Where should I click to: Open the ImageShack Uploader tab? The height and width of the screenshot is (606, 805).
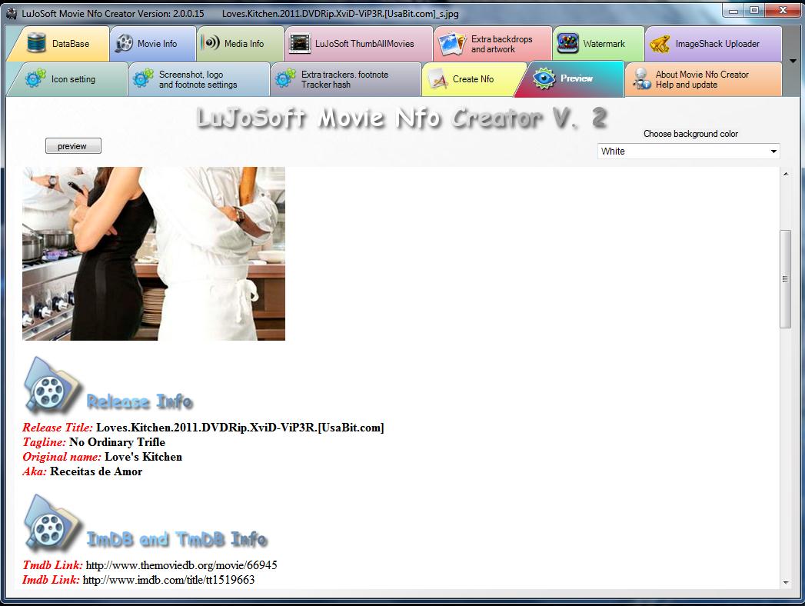713,44
